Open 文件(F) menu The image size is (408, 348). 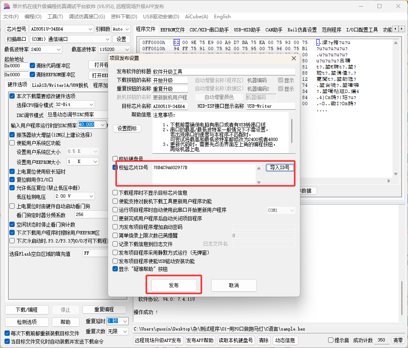pyautogui.click(x=11, y=17)
